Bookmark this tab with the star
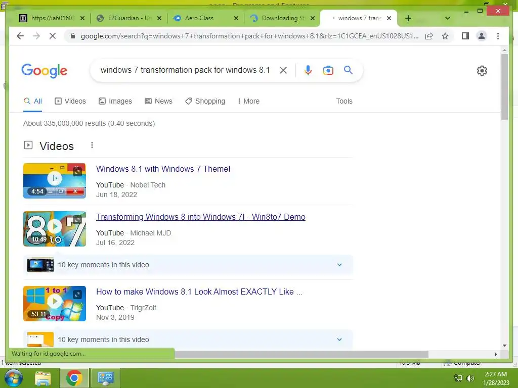This screenshot has width=518, height=388. click(x=445, y=36)
